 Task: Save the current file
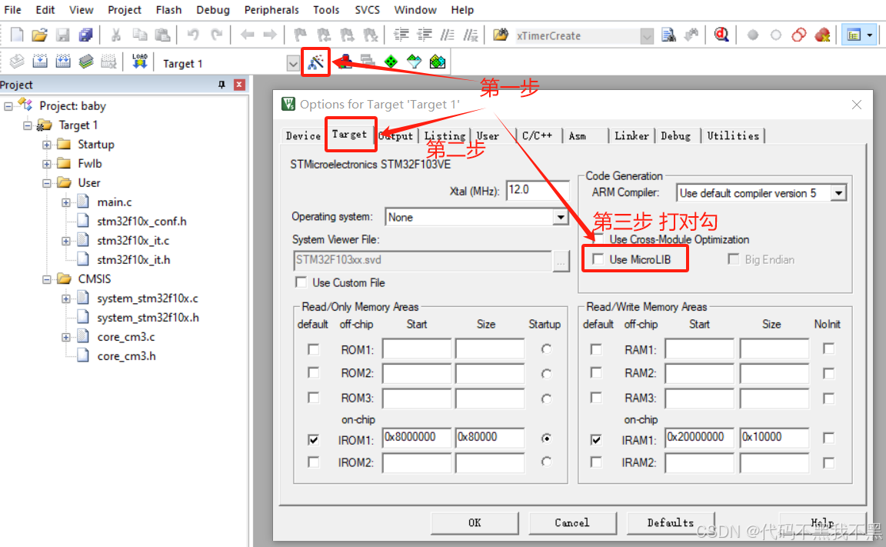click(x=62, y=35)
